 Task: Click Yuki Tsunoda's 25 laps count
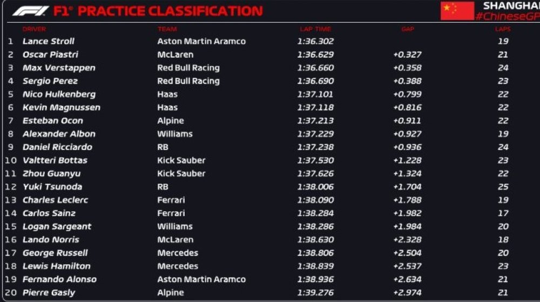pyautogui.click(x=503, y=187)
